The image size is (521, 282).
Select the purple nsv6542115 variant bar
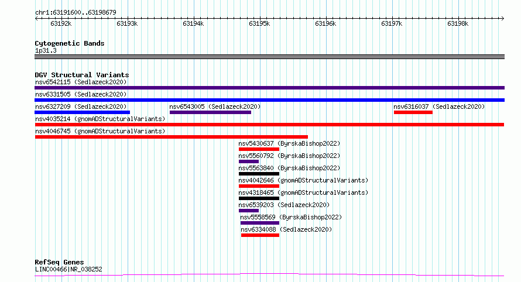point(269,88)
